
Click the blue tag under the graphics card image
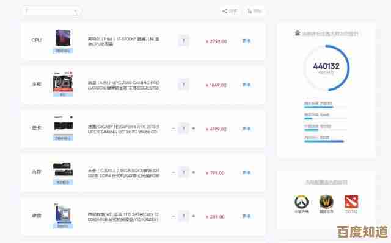click(x=63, y=138)
